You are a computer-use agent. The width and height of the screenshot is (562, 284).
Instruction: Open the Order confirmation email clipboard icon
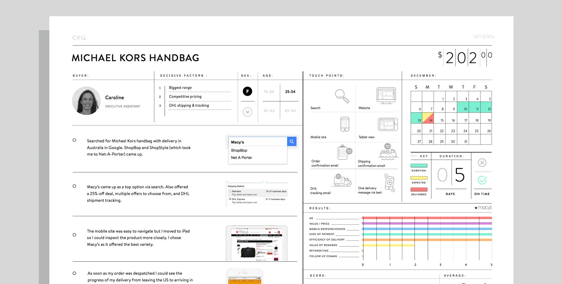click(344, 152)
